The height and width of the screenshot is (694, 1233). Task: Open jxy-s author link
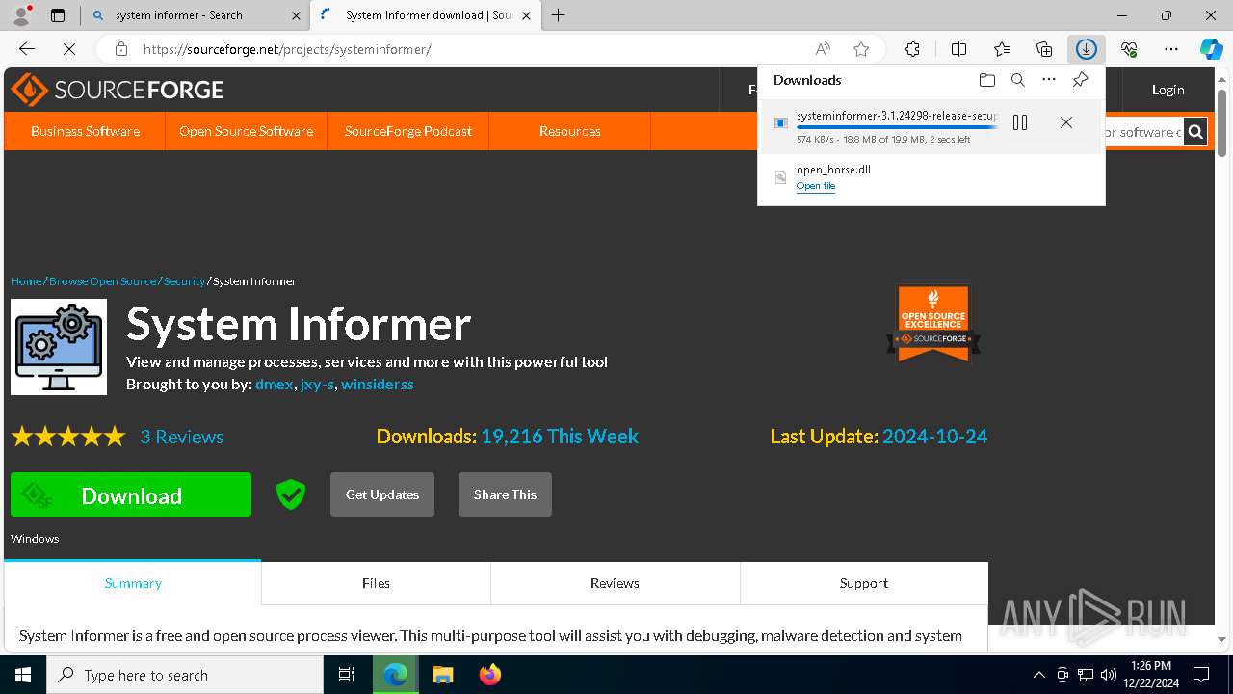[317, 384]
